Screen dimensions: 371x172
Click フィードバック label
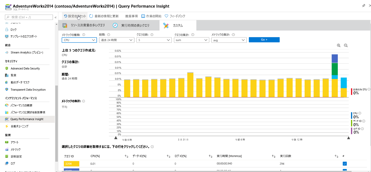coord(177,16)
